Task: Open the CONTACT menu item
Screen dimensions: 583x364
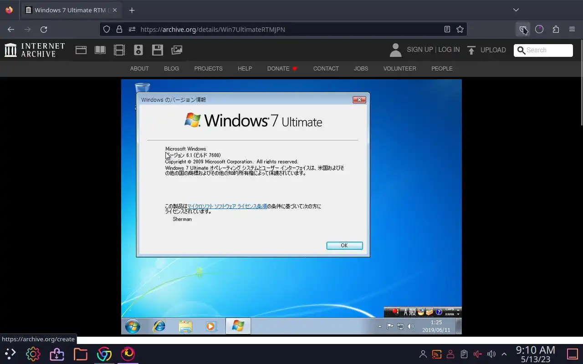Action: [326, 69]
